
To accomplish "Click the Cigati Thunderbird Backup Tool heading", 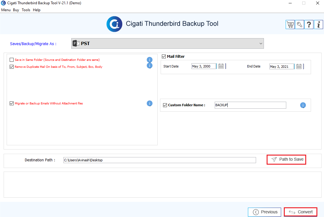I will [172, 24].
